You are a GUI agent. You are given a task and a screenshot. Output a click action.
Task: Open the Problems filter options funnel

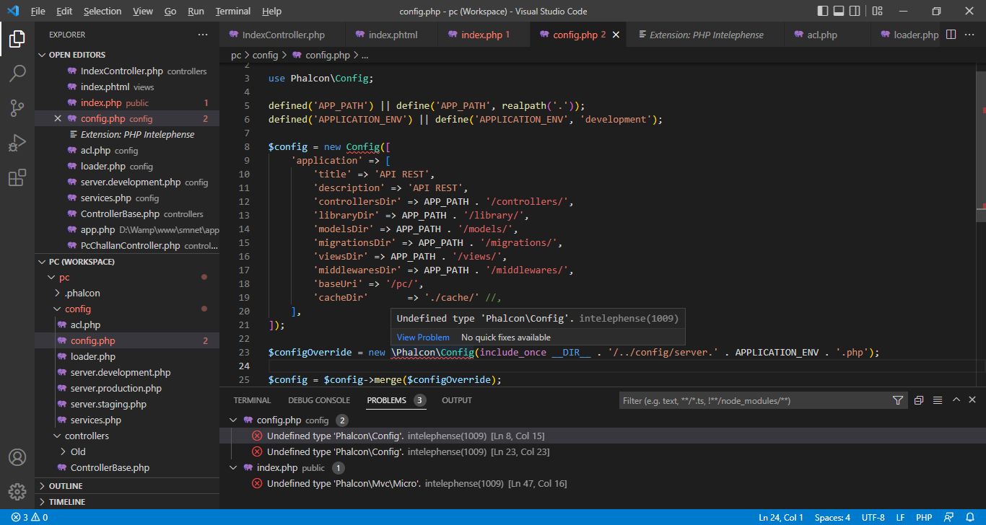click(897, 400)
